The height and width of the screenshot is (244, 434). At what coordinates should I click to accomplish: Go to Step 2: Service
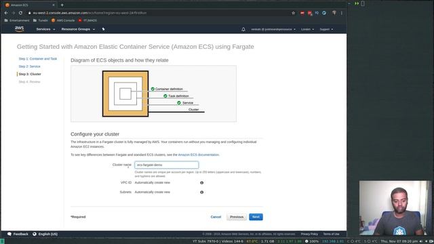(x=30, y=66)
